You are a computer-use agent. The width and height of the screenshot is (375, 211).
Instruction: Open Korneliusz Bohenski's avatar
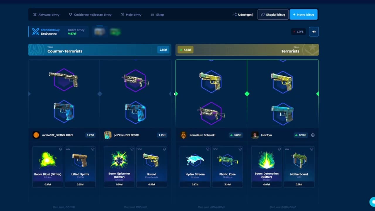[183, 135]
